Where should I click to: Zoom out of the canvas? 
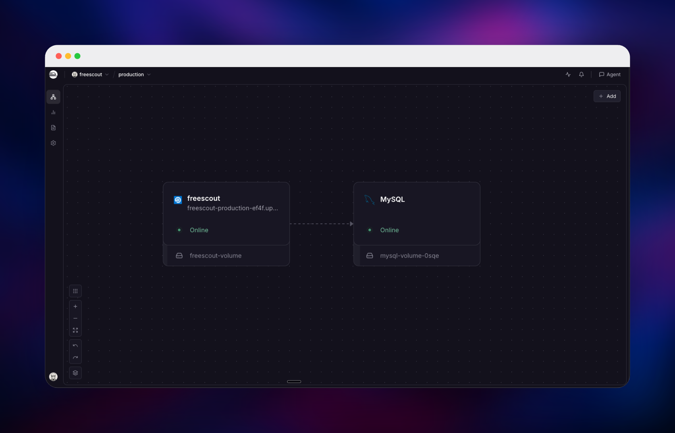[x=75, y=318]
